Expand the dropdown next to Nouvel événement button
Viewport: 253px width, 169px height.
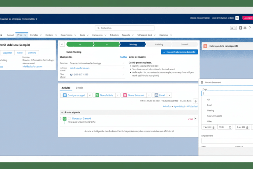point(149,95)
